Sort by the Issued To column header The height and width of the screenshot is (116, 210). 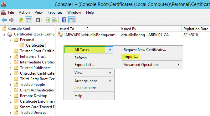point(88,29)
